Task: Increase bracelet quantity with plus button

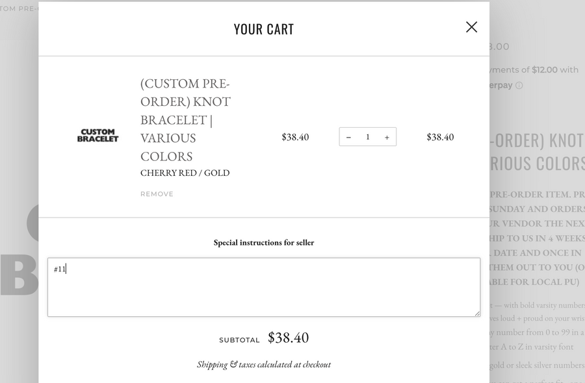Action: 387,137
